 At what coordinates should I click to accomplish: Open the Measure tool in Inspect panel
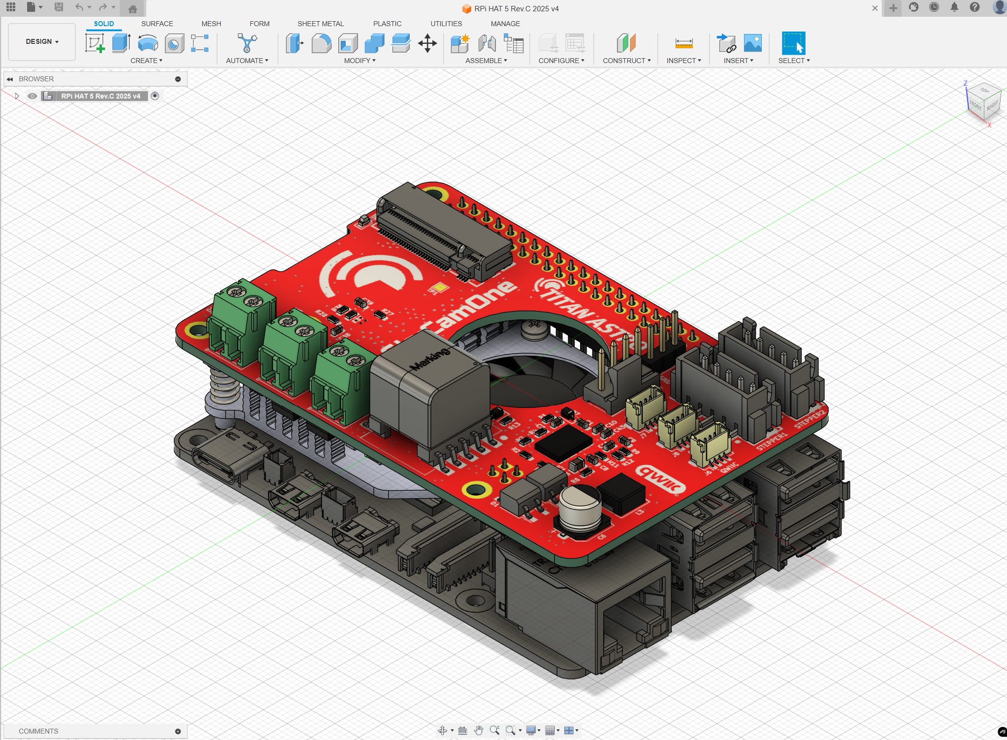[683, 43]
